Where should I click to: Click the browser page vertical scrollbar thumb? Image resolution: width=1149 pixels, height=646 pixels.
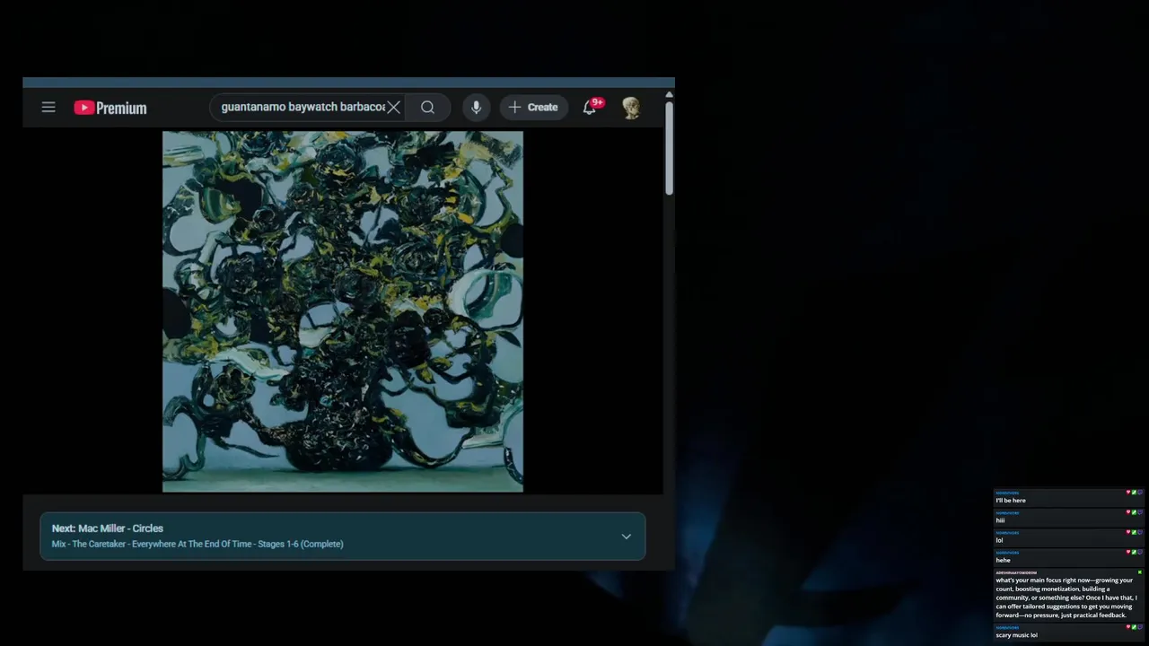point(669,147)
